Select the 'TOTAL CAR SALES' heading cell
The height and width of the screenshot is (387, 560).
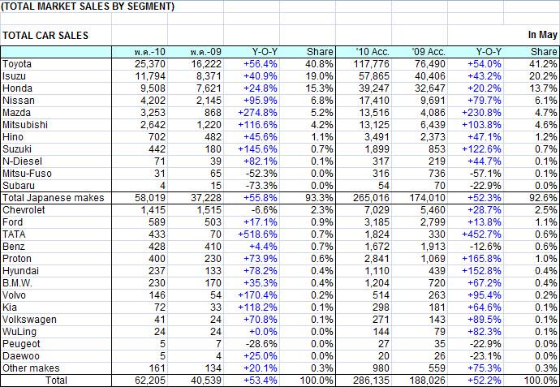(45, 36)
